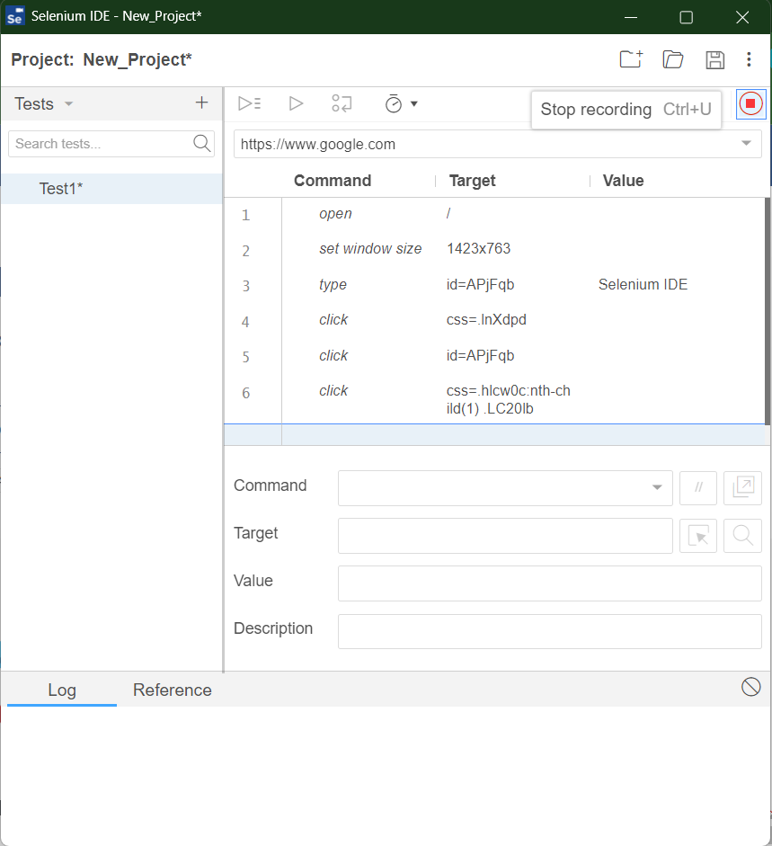The width and height of the screenshot is (772, 846).
Task: Save the project with the disk icon
Action: tap(714, 60)
